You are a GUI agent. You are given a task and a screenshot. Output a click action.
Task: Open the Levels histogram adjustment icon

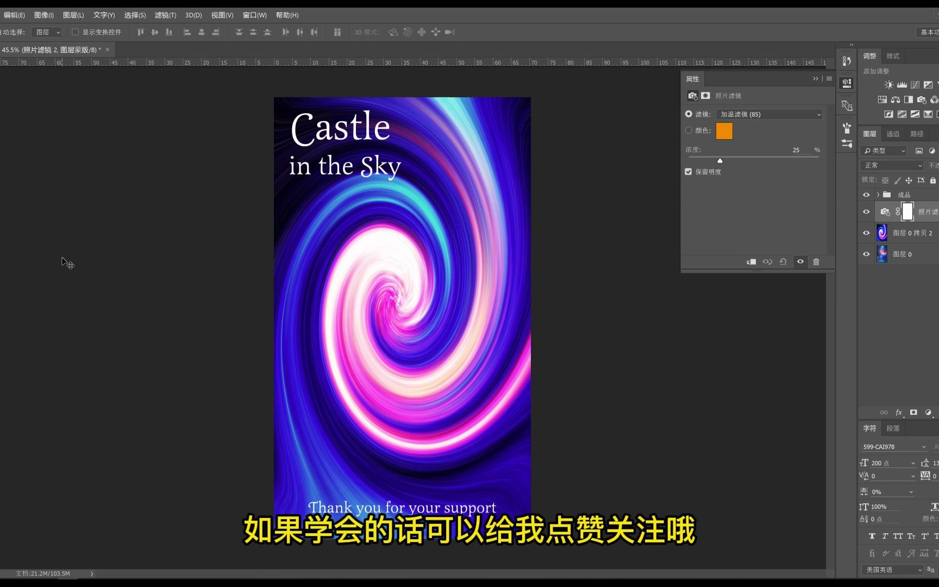[x=902, y=85]
